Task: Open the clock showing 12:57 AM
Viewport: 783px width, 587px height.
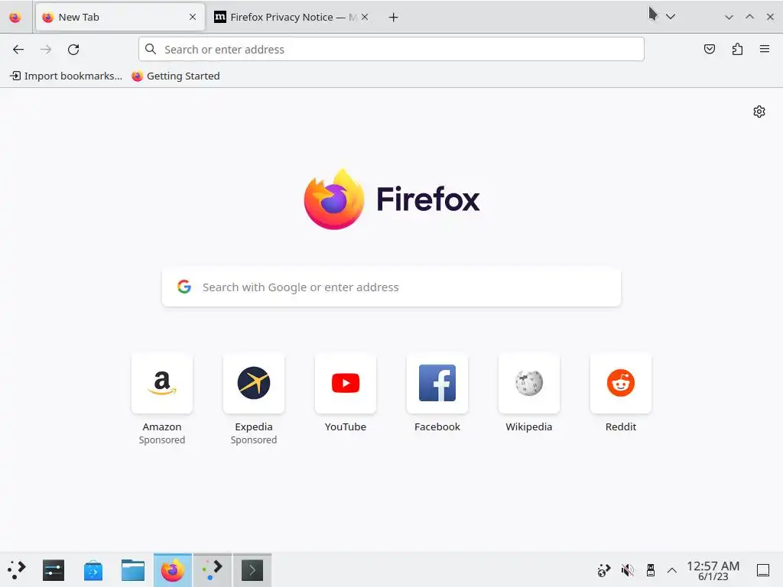Action: (713, 570)
